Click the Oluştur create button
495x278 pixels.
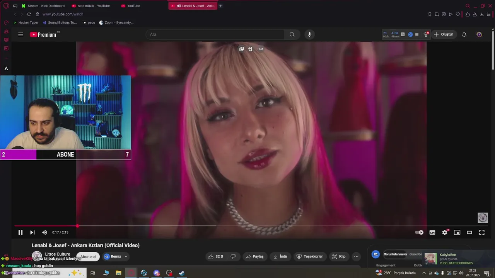pyautogui.click(x=444, y=34)
